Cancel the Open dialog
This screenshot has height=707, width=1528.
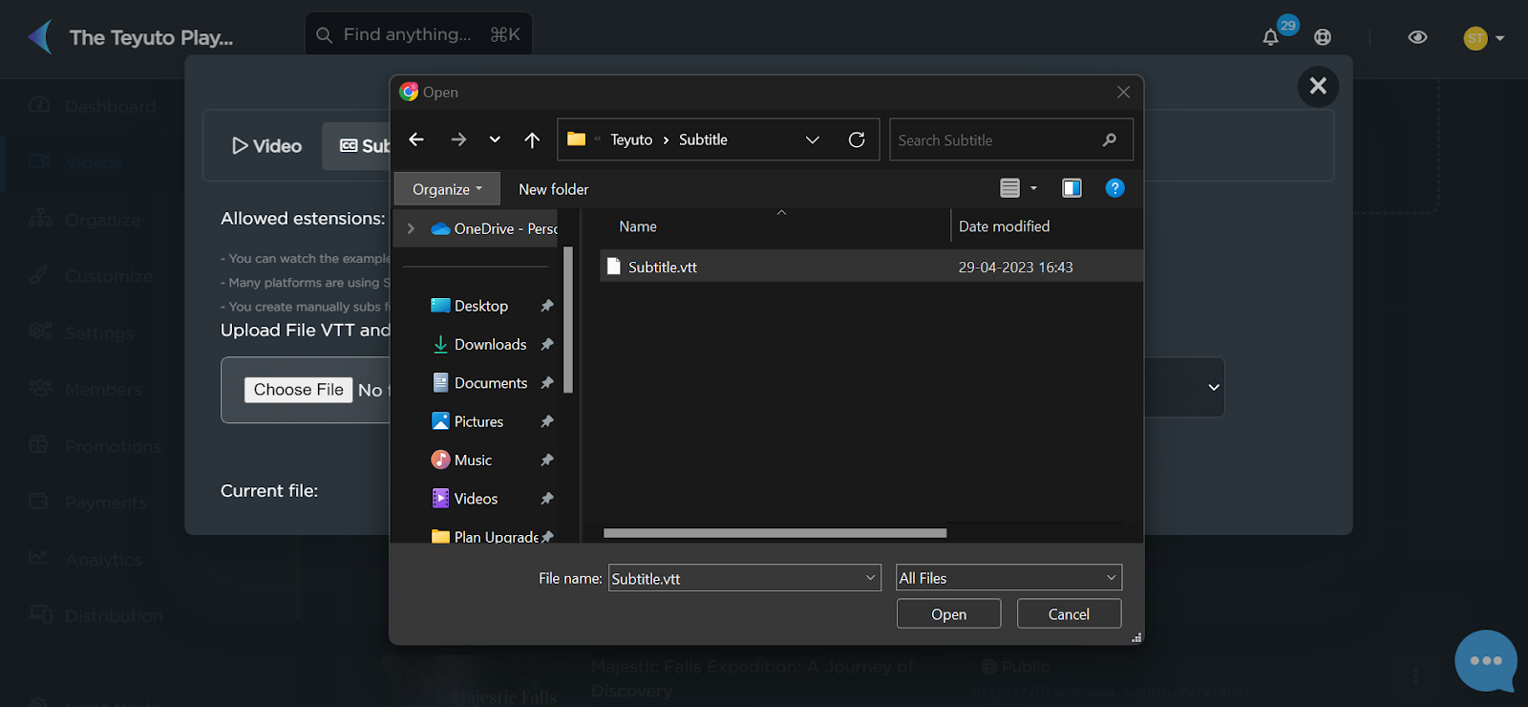point(1069,614)
